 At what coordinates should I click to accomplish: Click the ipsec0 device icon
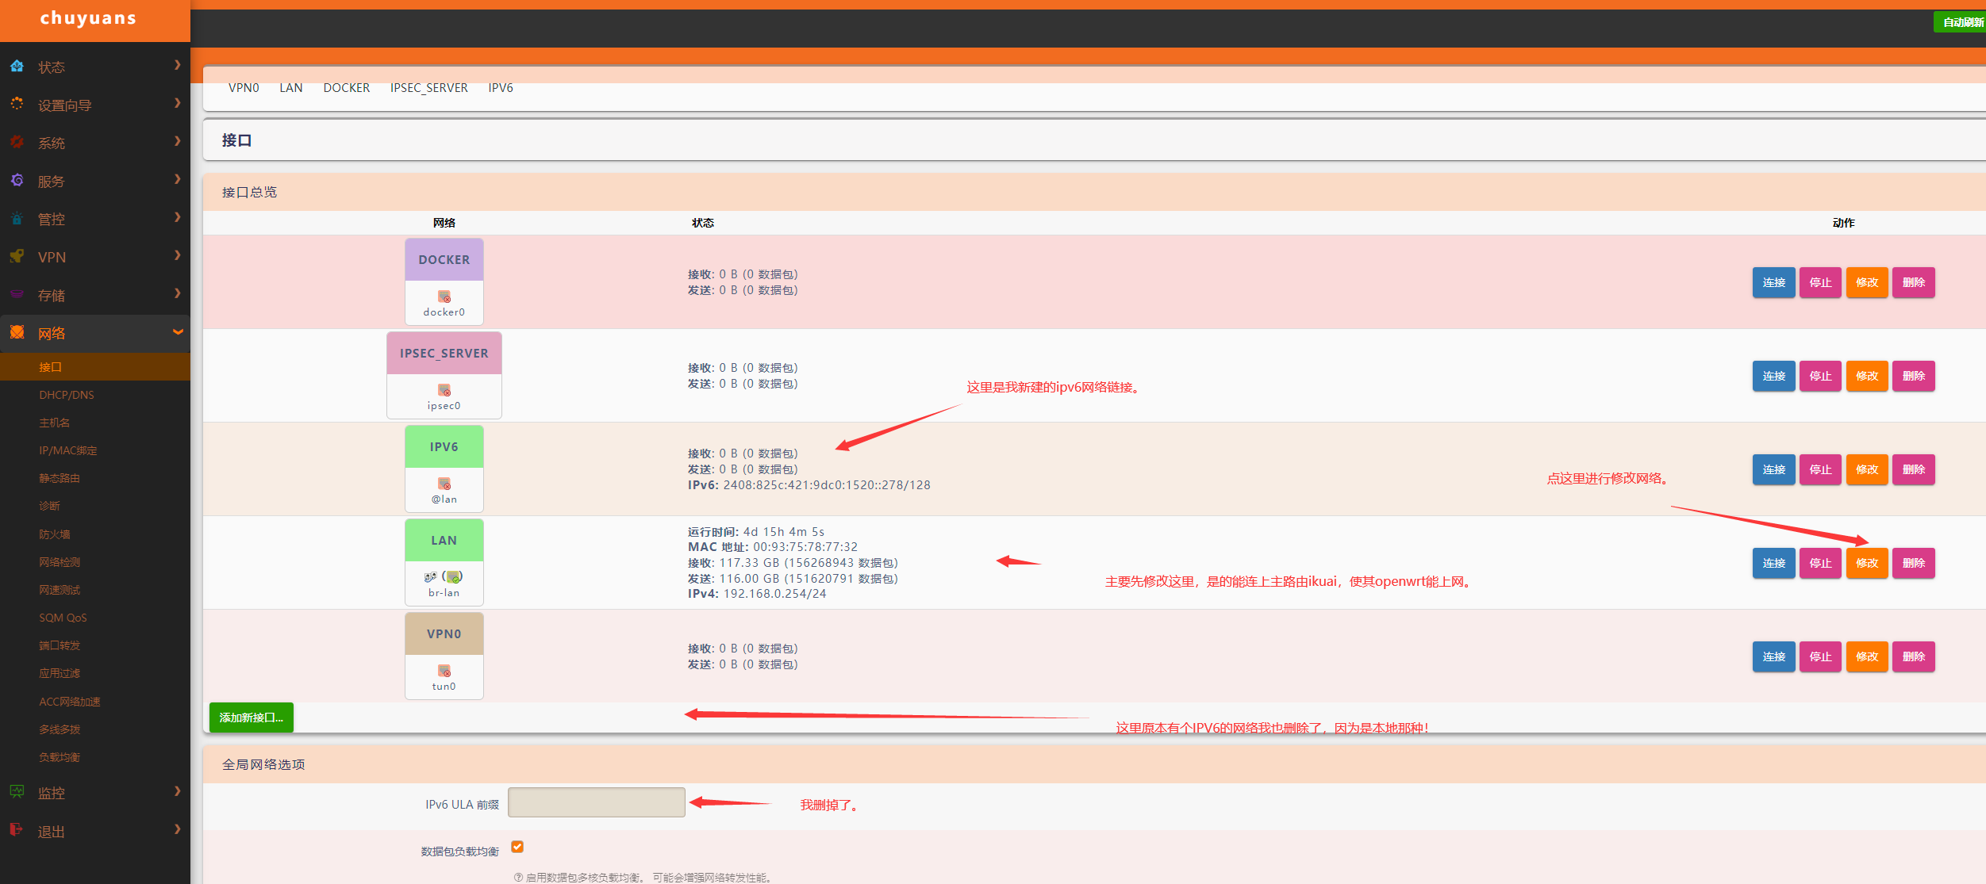tap(444, 390)
